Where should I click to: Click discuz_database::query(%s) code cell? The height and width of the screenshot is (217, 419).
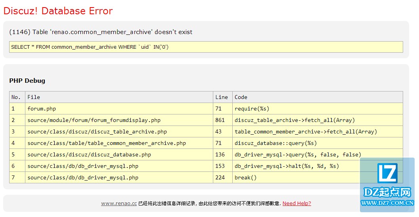(318, 143)
